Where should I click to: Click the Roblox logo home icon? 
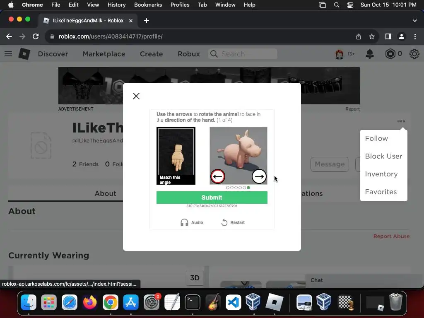coord(24,54)
